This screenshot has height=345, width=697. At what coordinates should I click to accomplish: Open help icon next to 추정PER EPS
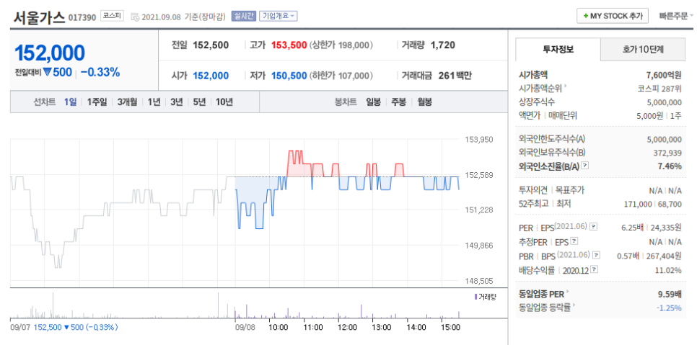pyautogui.click(x=574, y=241)
